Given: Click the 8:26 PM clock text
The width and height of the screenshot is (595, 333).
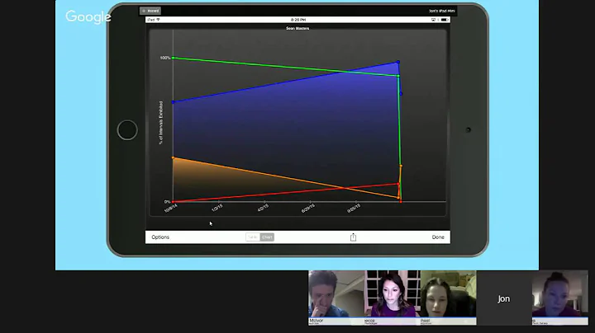Looking at the screenshot, I should point(298,20).
